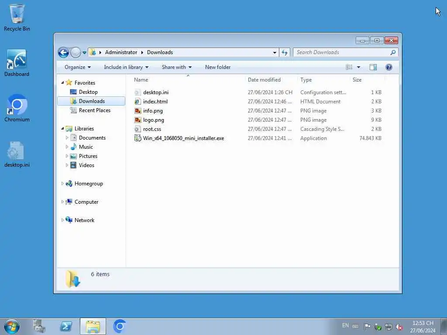Open Explorer Help button

389,67
